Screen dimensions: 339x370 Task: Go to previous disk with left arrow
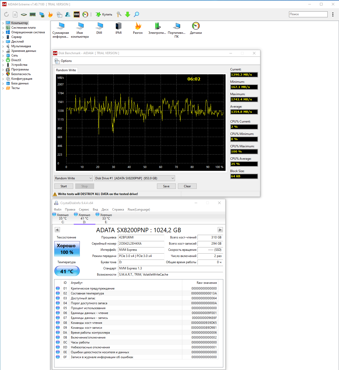tap(57, 230)
